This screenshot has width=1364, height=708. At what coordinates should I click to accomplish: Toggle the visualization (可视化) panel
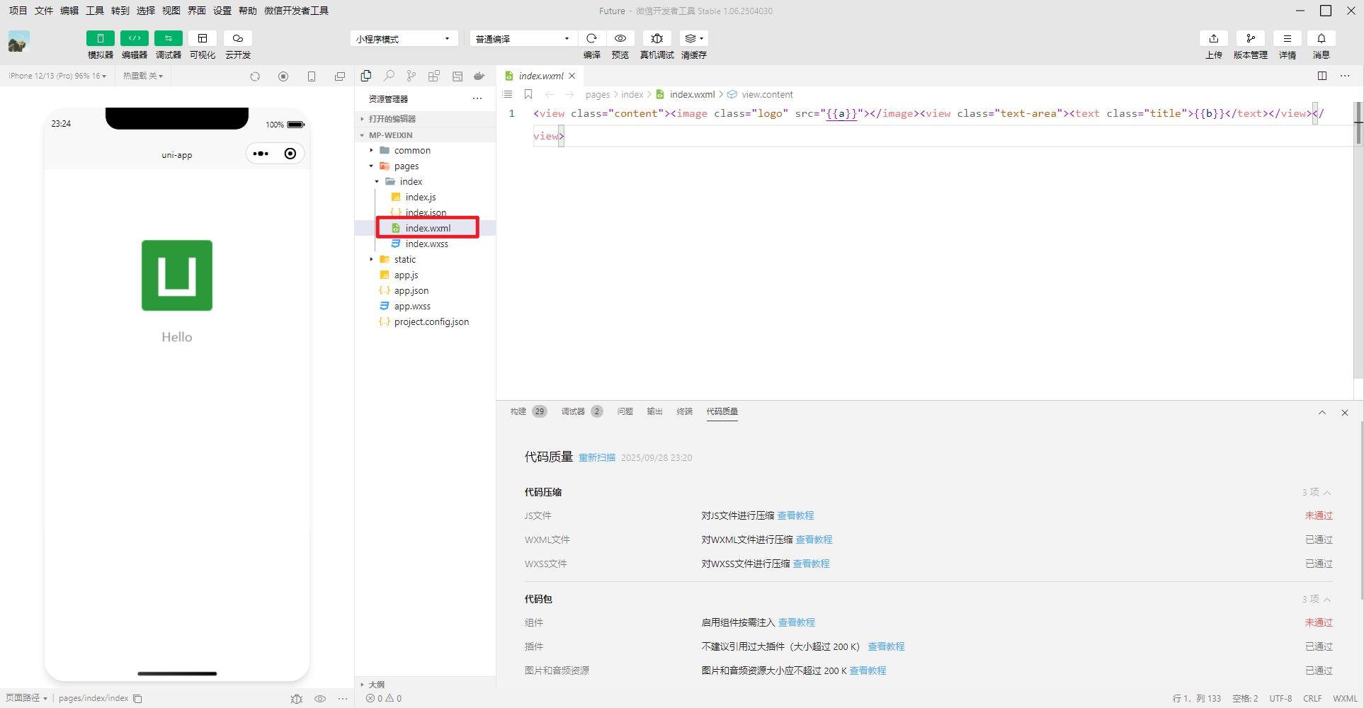(x=203, y=38)
